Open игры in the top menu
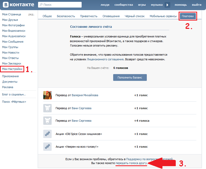 142,5
